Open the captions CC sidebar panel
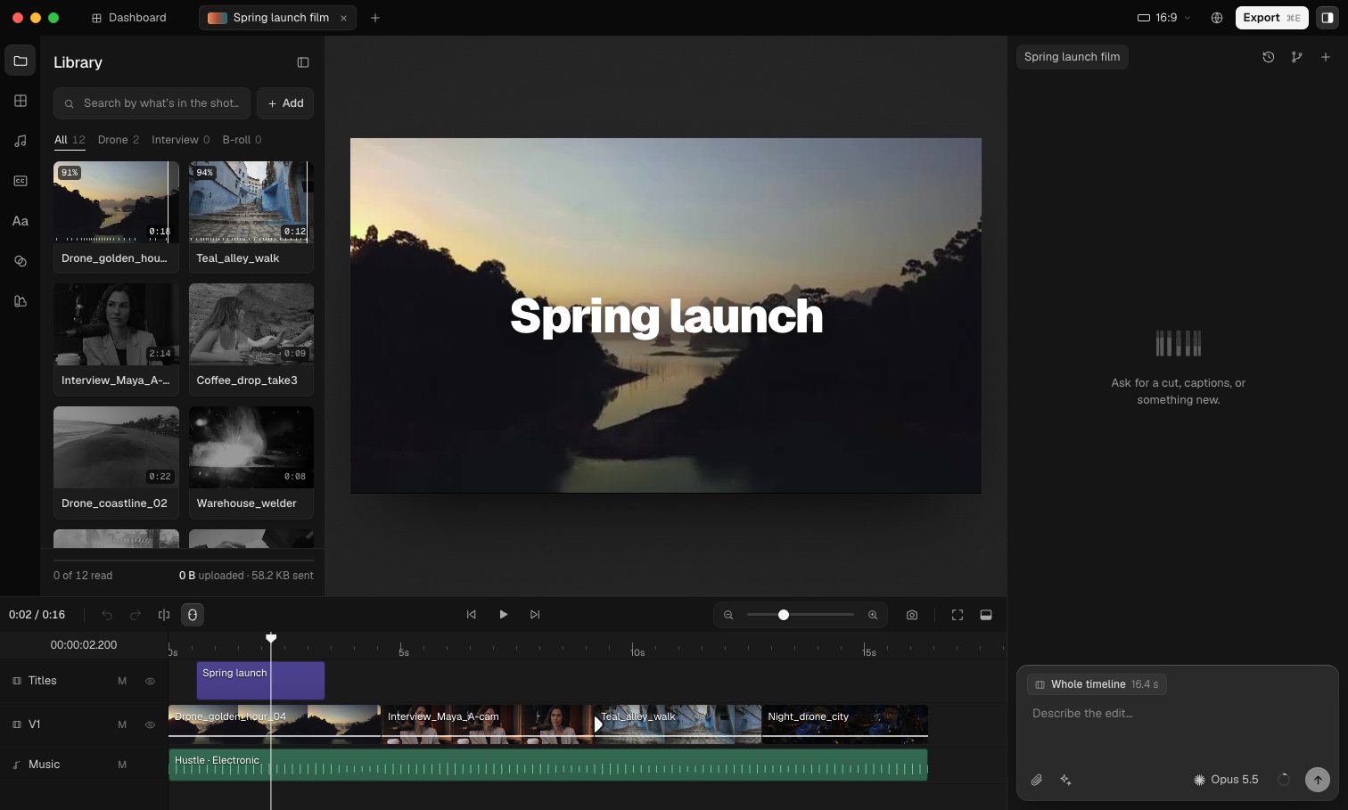 pos(21,181)
